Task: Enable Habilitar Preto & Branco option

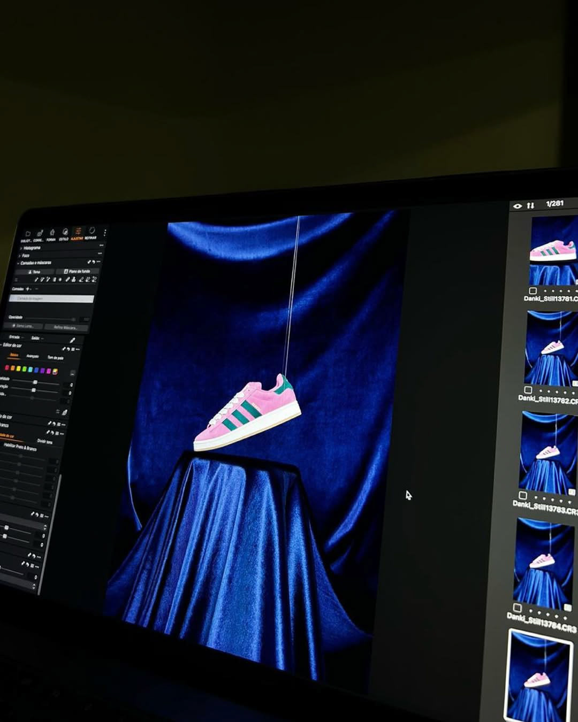Action: click(20, 447)
